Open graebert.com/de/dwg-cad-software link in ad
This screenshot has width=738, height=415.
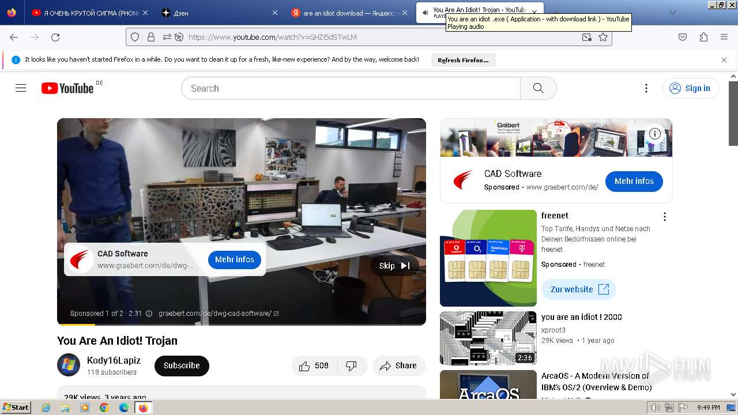pos(219,314)
